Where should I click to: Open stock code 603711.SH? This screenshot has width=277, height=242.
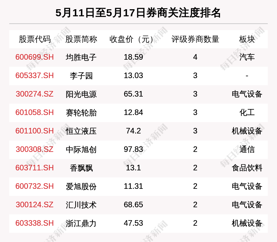click(34, 168)
